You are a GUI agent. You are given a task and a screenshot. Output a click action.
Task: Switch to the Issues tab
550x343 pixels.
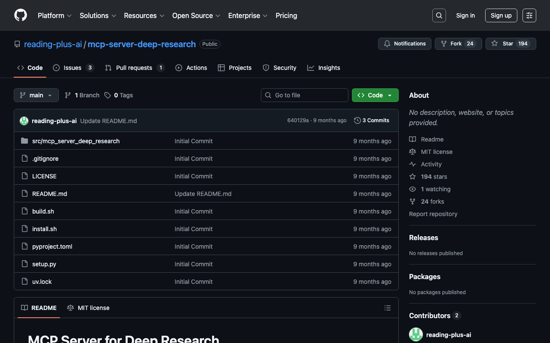[73, 68]
